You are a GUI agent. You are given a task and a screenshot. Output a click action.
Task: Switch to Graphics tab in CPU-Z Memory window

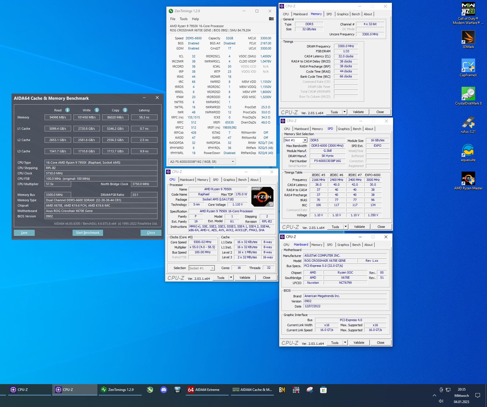pos(343,14)
